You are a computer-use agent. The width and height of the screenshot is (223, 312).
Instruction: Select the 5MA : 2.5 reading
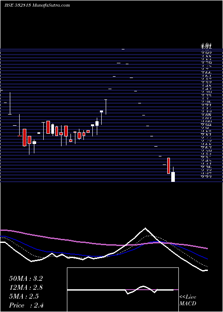[24, 296]
